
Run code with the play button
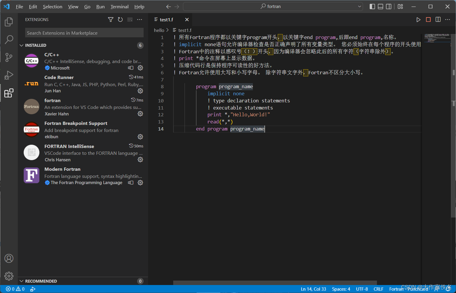click(x=418, y=20)
